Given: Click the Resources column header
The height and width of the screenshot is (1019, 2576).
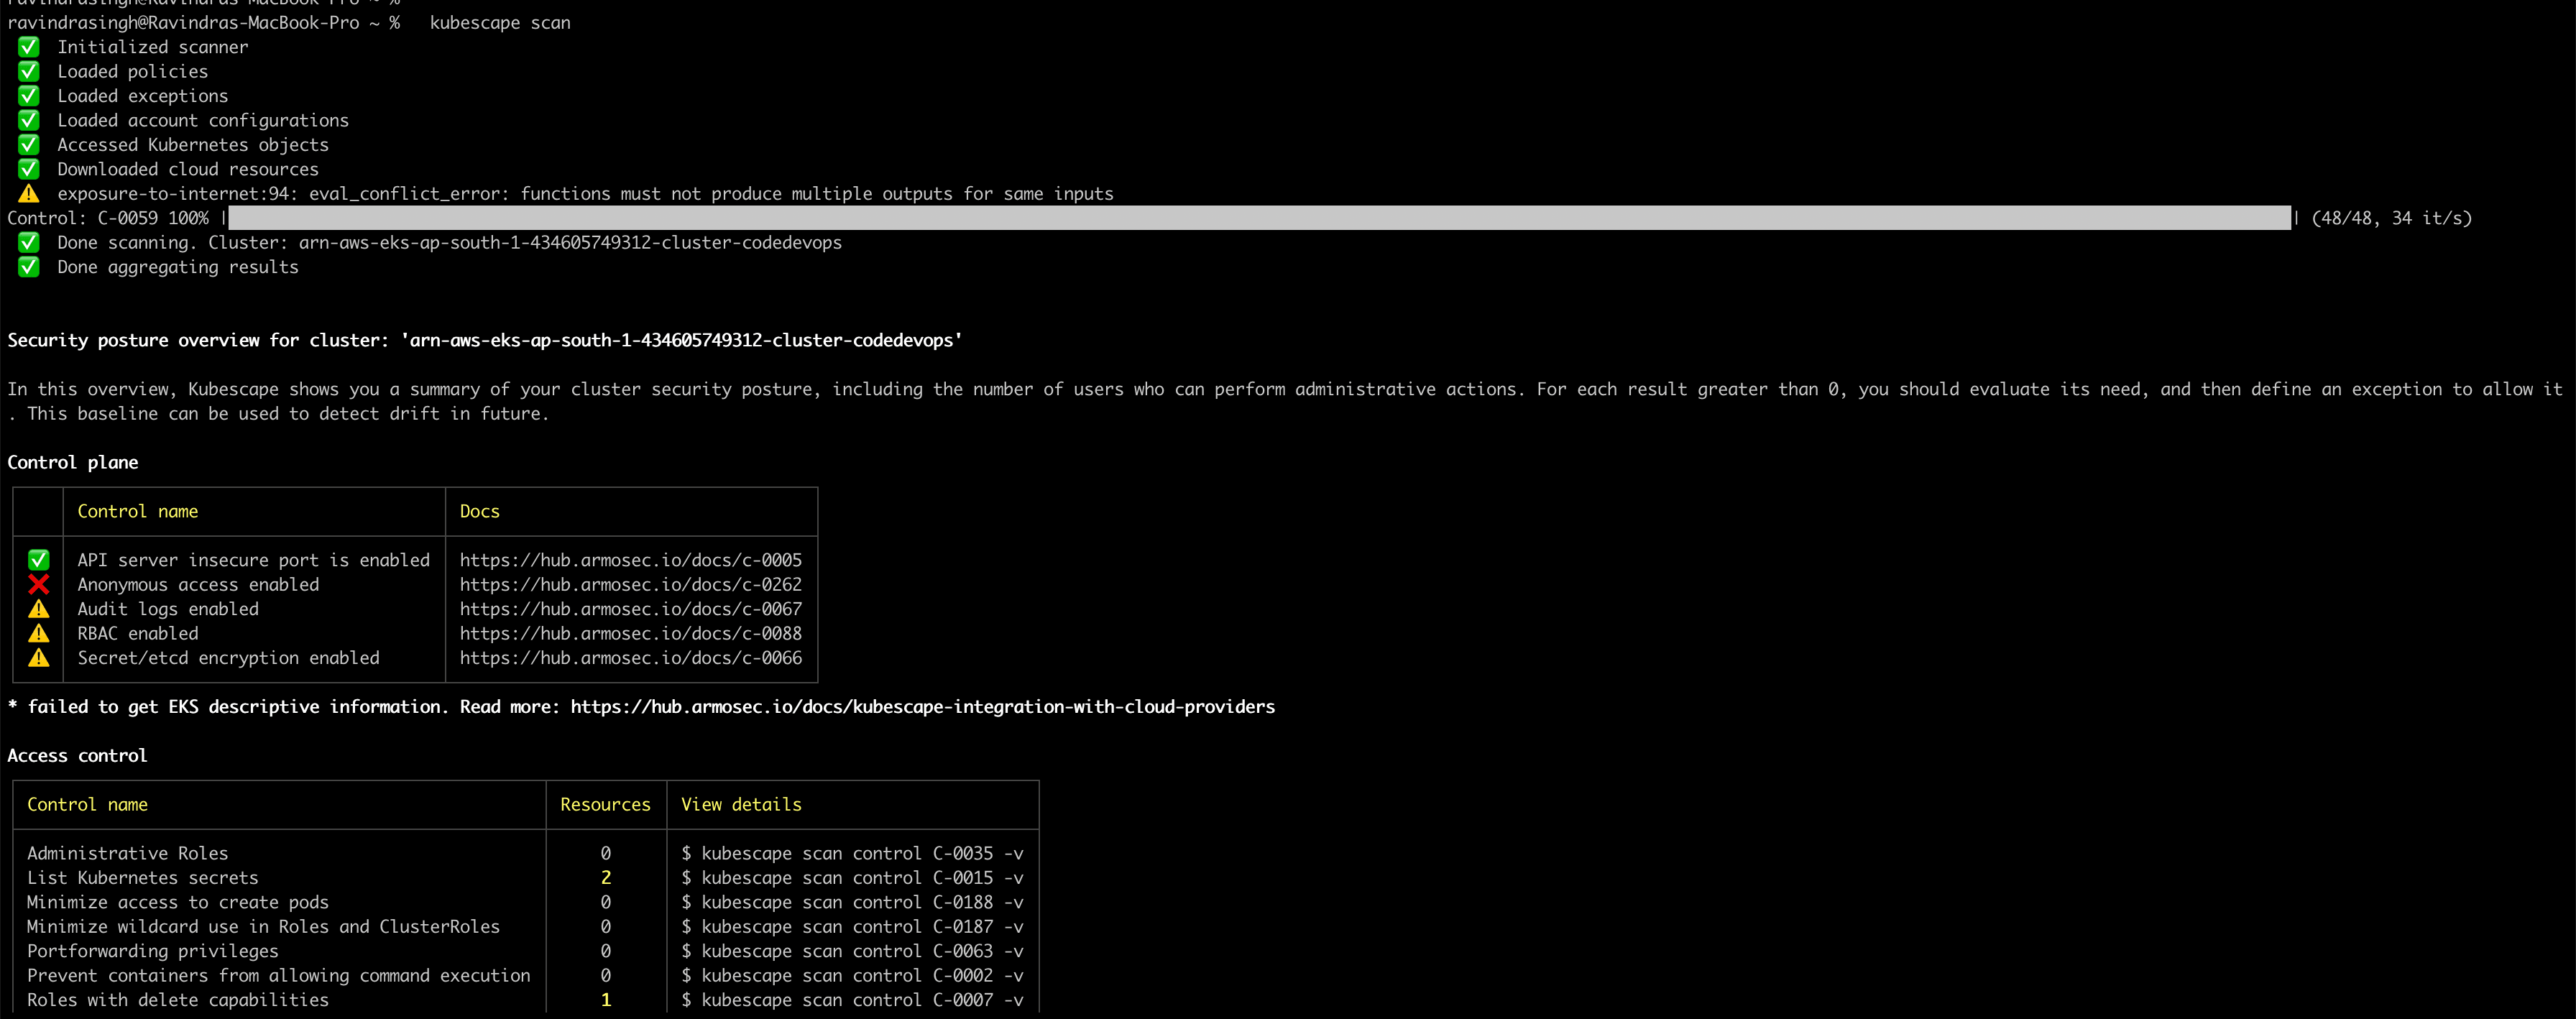Looking at the screenshot, I should tap(605, 804).
